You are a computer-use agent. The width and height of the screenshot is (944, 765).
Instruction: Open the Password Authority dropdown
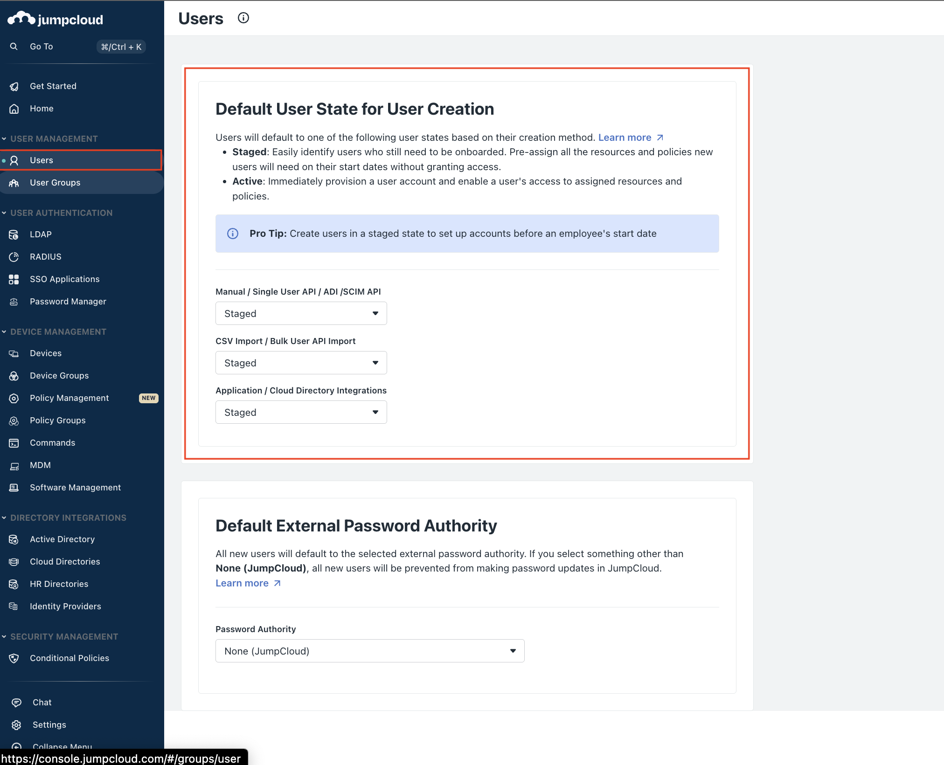click(370, 651)
